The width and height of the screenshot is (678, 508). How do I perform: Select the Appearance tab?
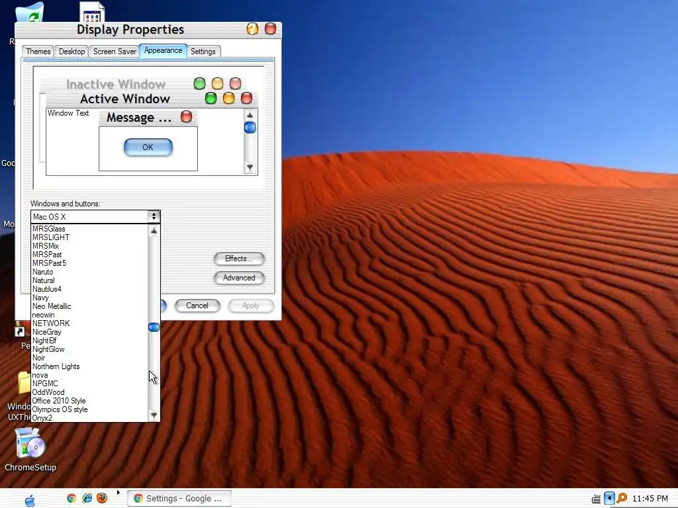(x=163, y=50)
